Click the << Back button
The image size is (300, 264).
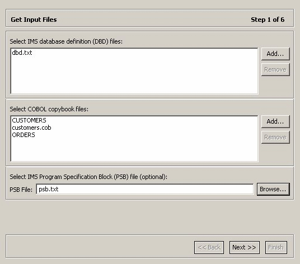point(209,247)
